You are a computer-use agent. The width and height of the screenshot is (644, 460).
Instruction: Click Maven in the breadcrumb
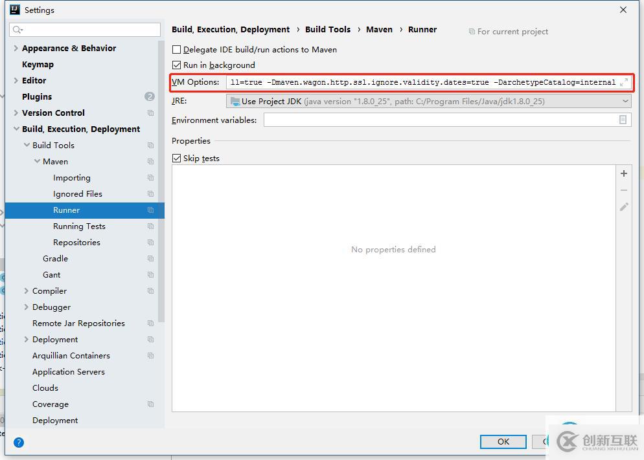tap(379, 30)
